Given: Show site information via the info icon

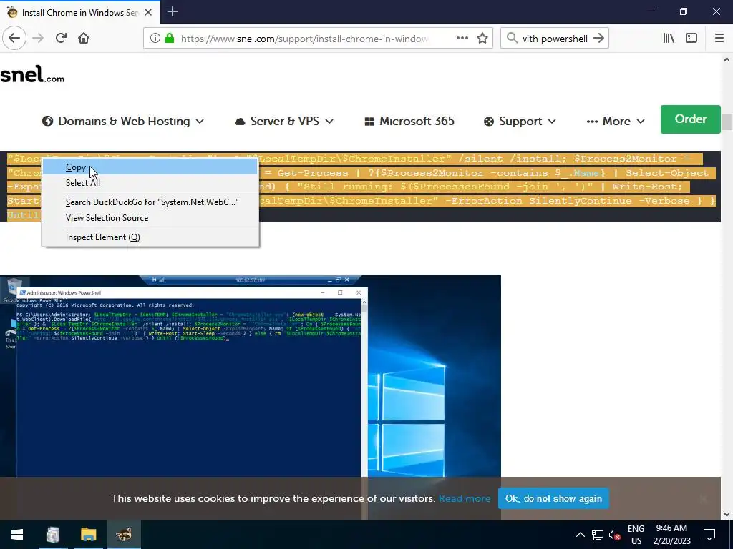Looking at the screenshot, I should click(x=155, y=39).
